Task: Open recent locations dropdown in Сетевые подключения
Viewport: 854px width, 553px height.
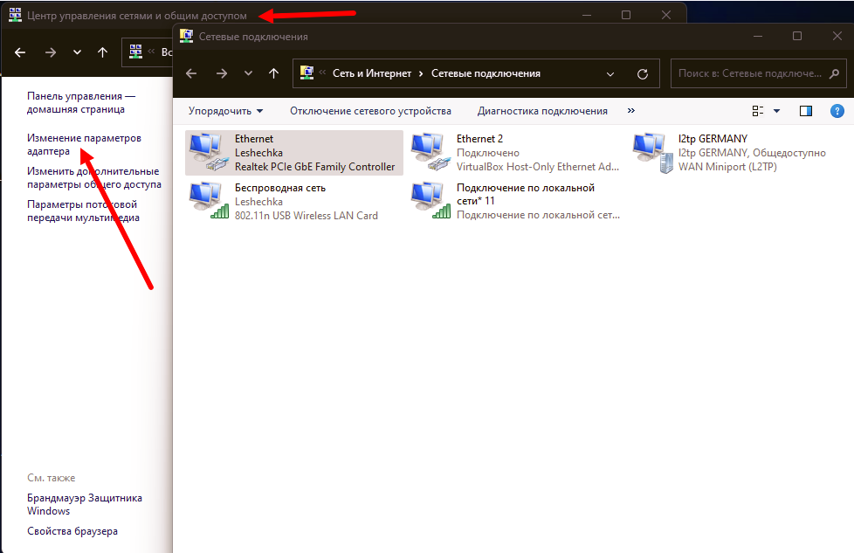Action: tap(248, 73)
